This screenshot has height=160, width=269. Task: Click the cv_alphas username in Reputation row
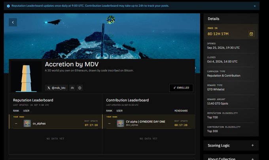point(39,123)
